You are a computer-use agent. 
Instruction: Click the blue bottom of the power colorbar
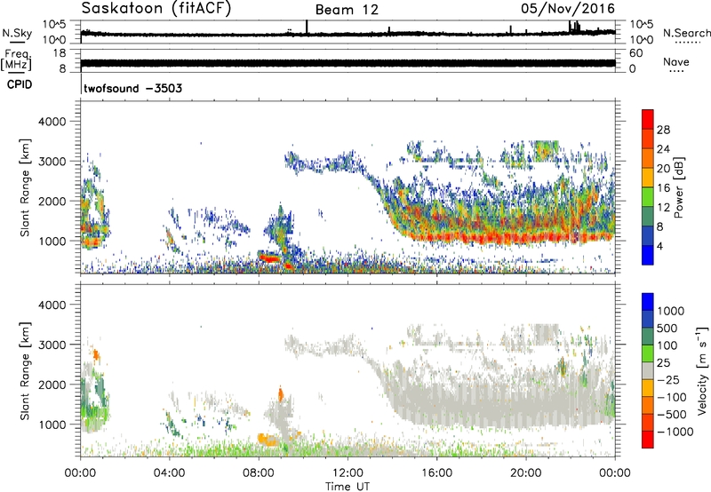648,257
